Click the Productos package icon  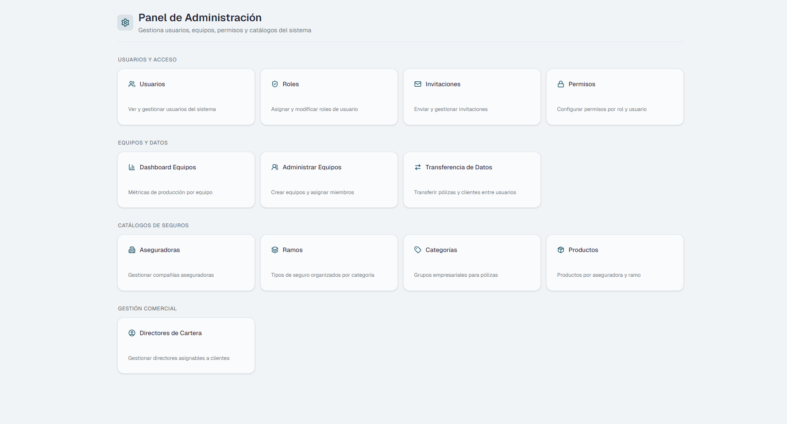click(561, 250)
